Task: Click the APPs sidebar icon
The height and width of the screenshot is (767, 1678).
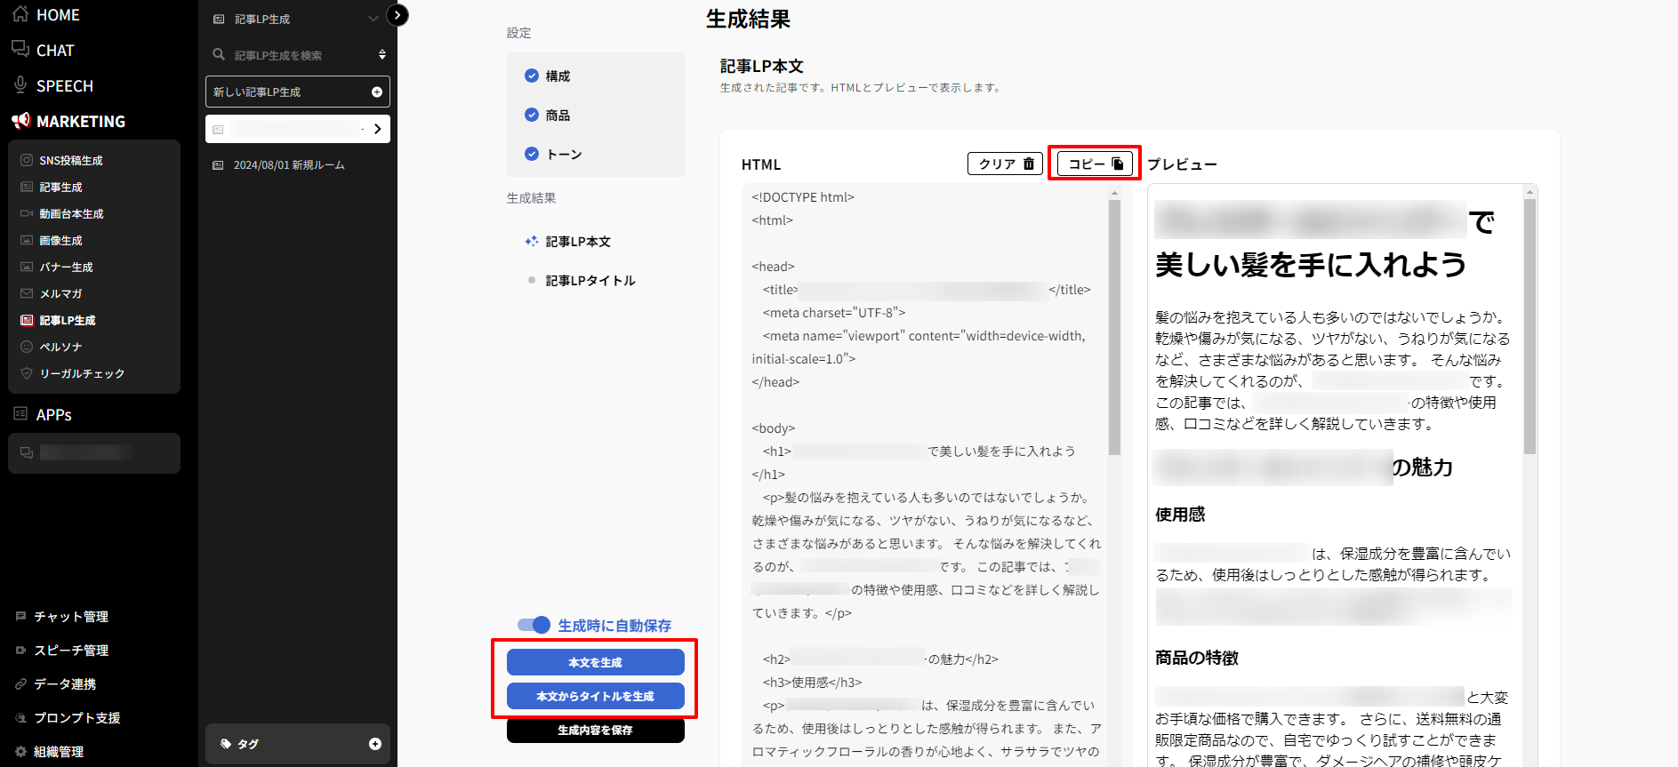Action: pos(20,414)
